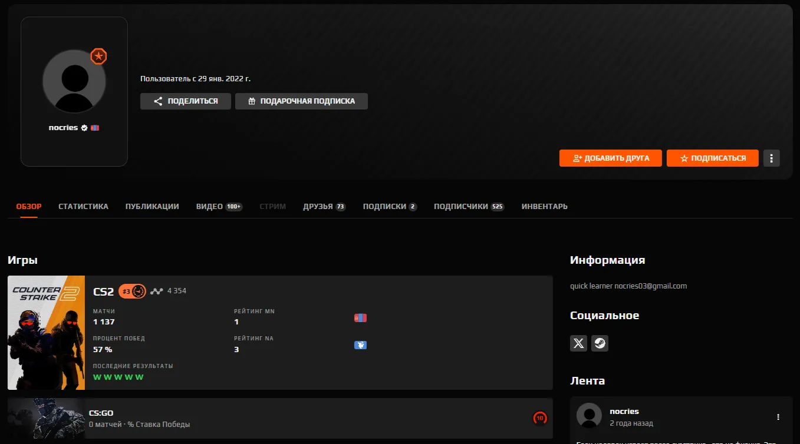Open the Counter-Strike 2 game cover image
800x444 pixels.
point(47,333)
